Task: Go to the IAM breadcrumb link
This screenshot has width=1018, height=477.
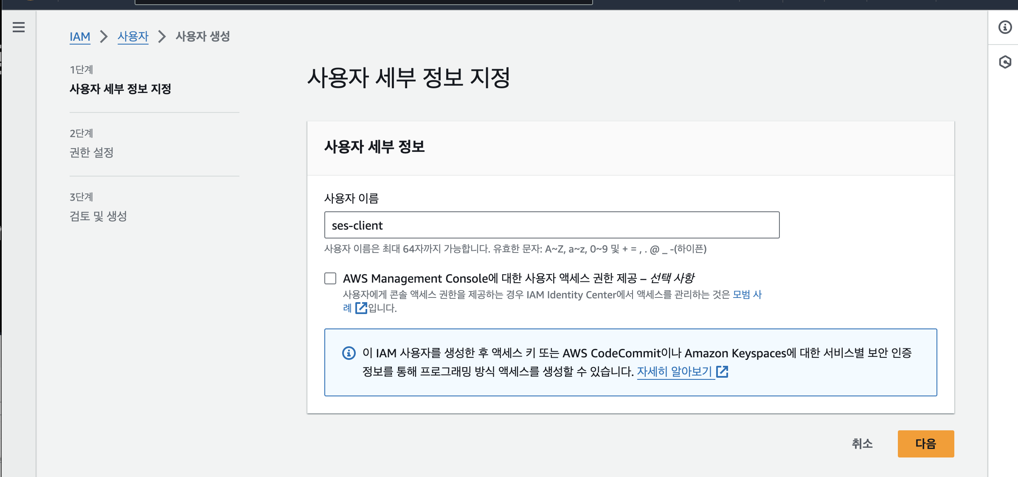Action: click(80, 36)
